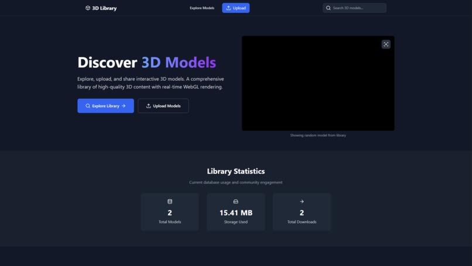Click the magnifier icon in search box
472x266 pixels.
coord(328,8)
